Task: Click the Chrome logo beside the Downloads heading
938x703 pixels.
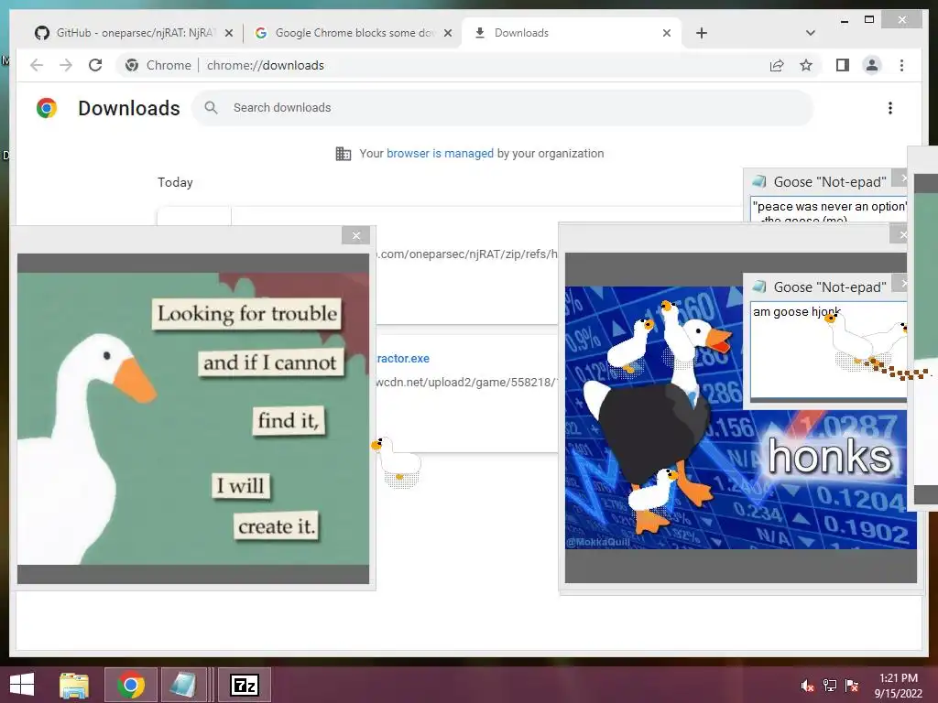Action: (47, 108)
